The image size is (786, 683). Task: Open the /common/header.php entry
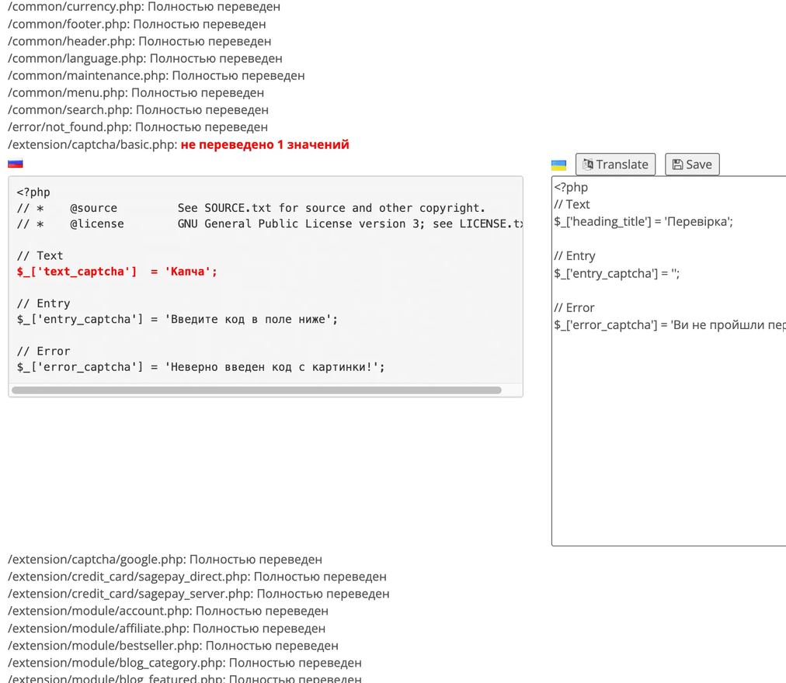coord(139,41)
